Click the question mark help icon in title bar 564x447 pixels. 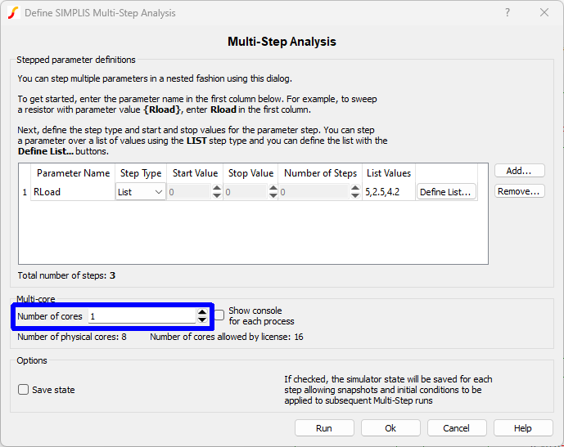point(508,13)
